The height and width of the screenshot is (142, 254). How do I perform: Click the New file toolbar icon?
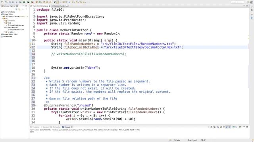coord(2,2)
